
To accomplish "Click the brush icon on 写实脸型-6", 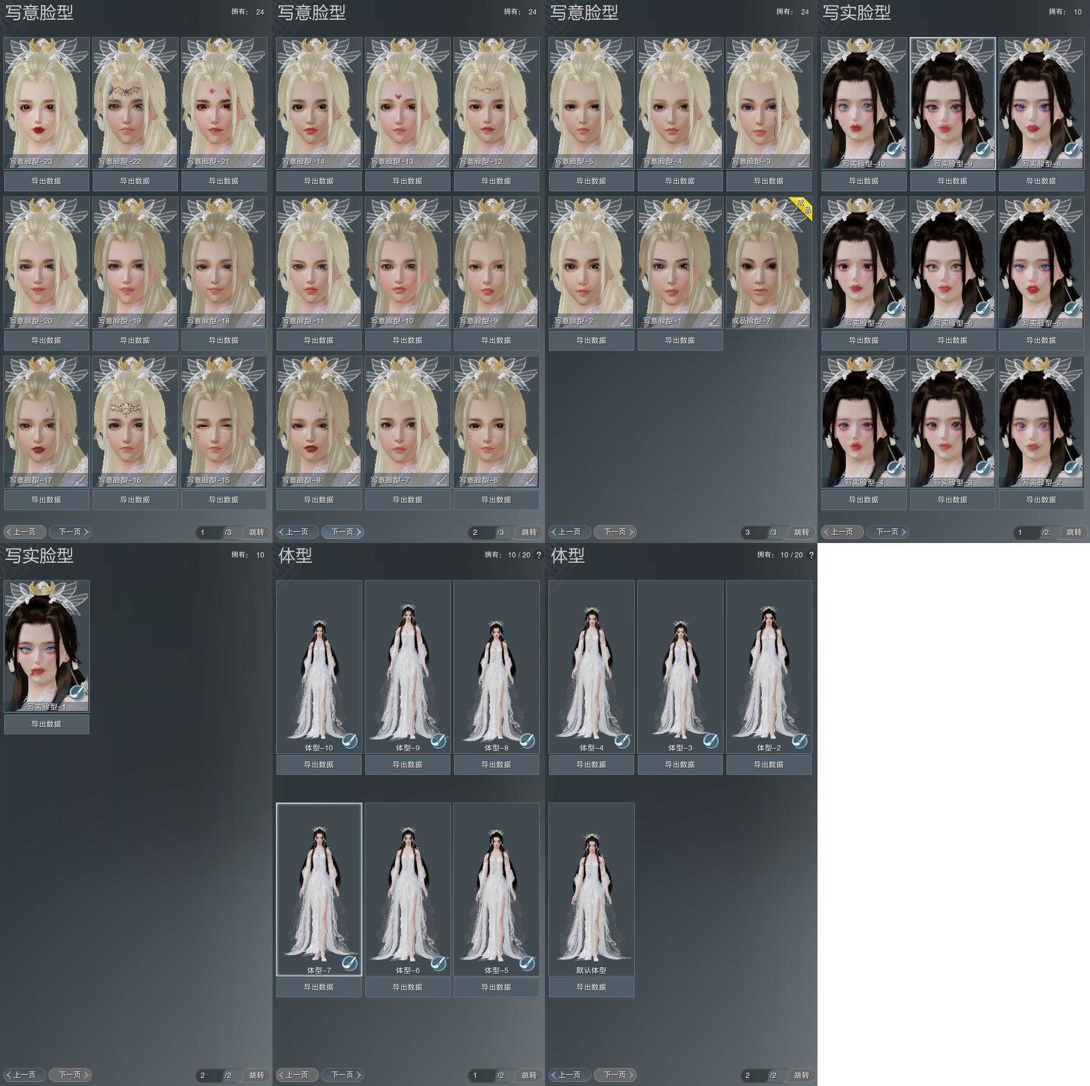I will pos(983,308).
